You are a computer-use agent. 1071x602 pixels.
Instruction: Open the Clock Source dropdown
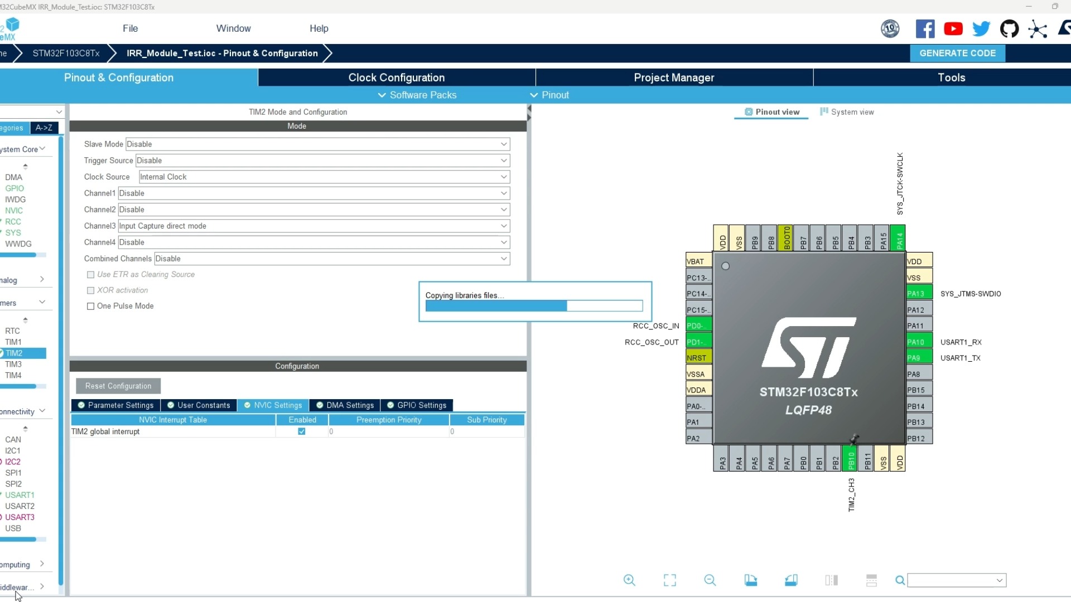324,177
